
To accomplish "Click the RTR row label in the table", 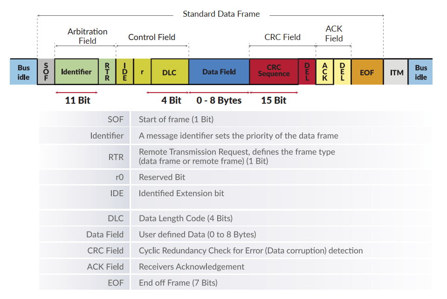I will point(116,157).
